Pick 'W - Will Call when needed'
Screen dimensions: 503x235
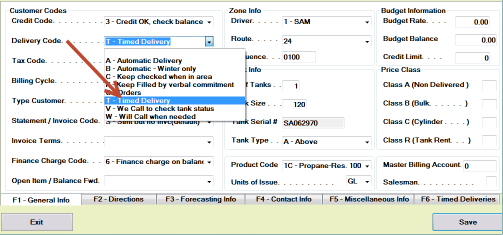pos(150,116)
